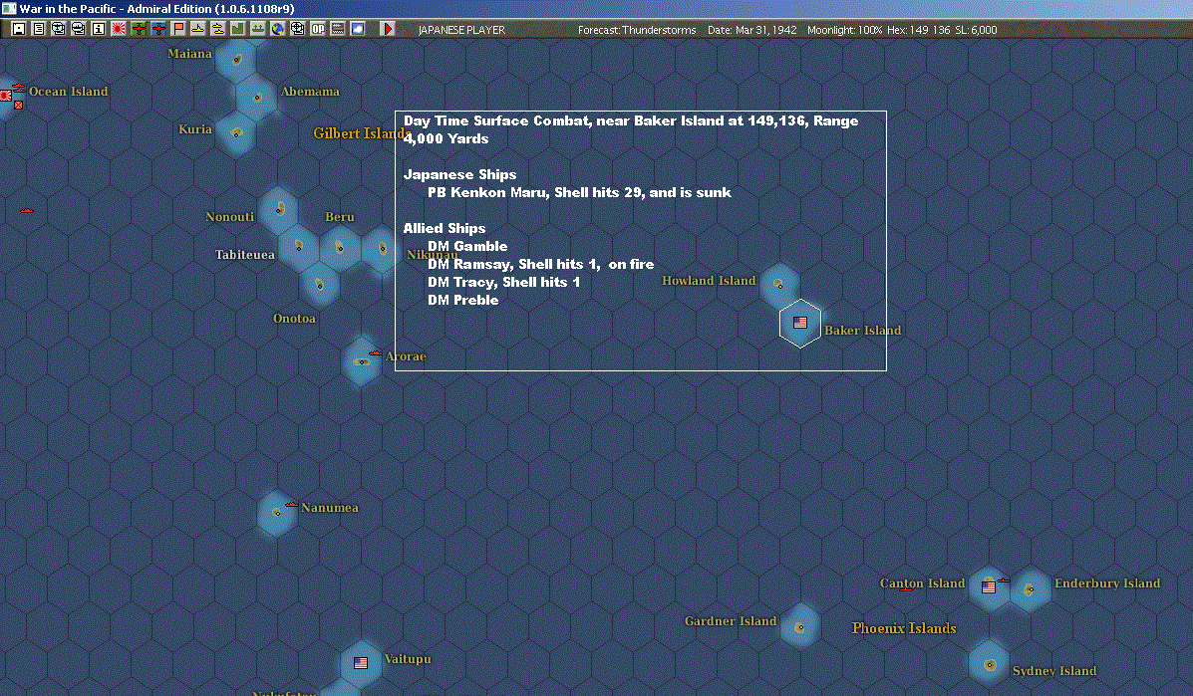Click the OP toolbar button

click(x=317, y=29)
